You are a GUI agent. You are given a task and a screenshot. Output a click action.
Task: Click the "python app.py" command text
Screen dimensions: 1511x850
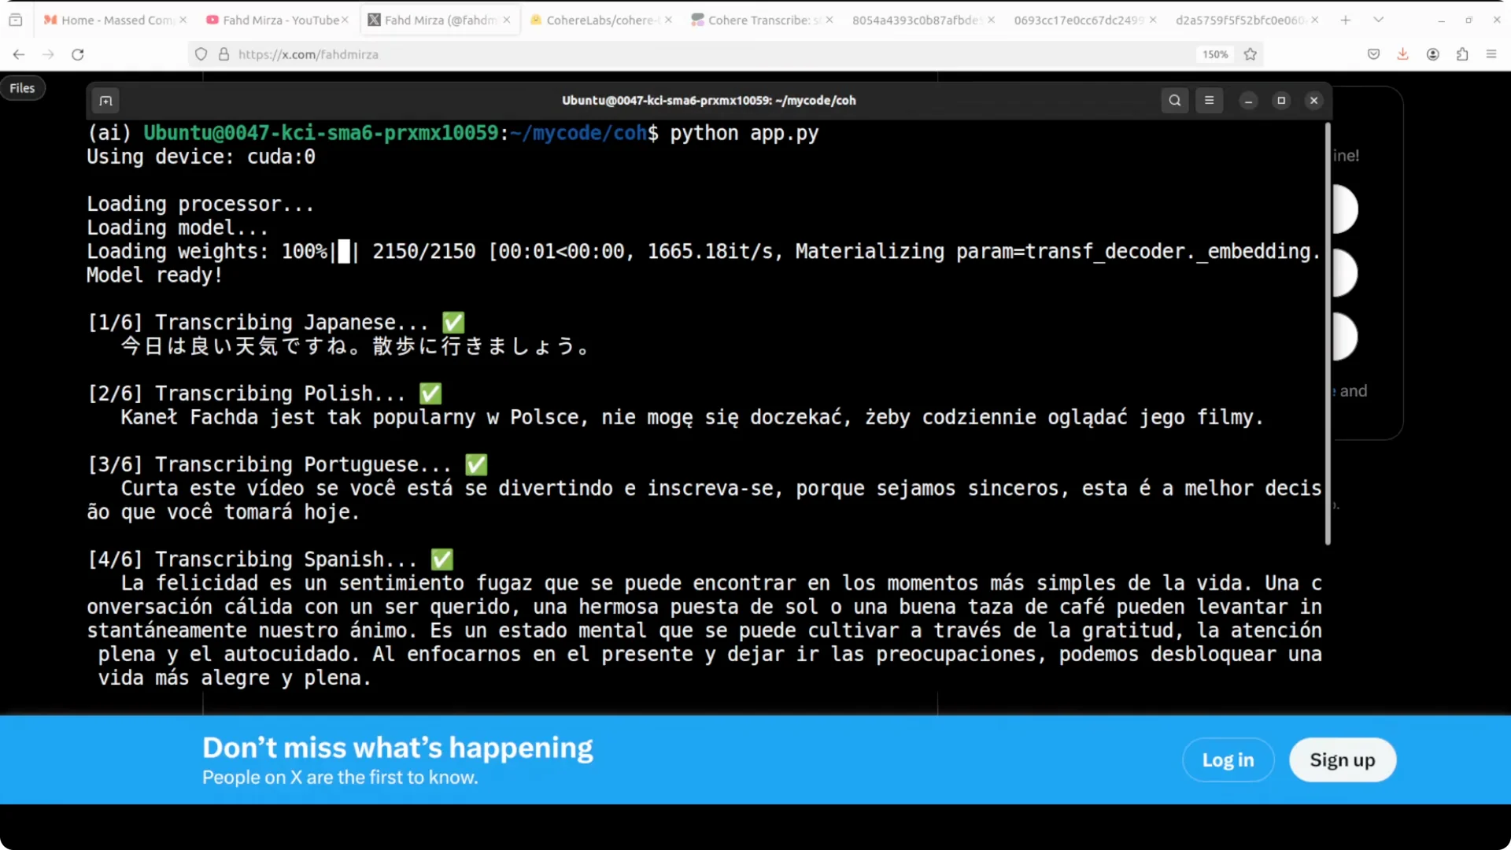click(744, 133)
